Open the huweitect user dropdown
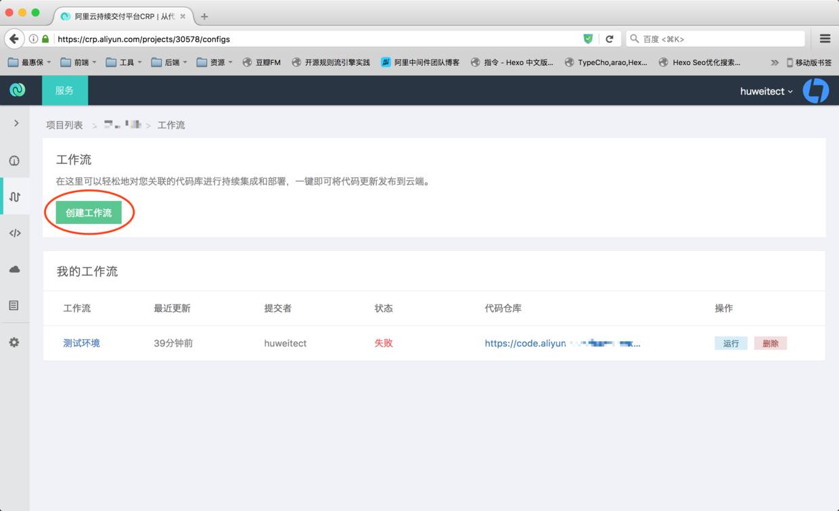 [767, 91]
